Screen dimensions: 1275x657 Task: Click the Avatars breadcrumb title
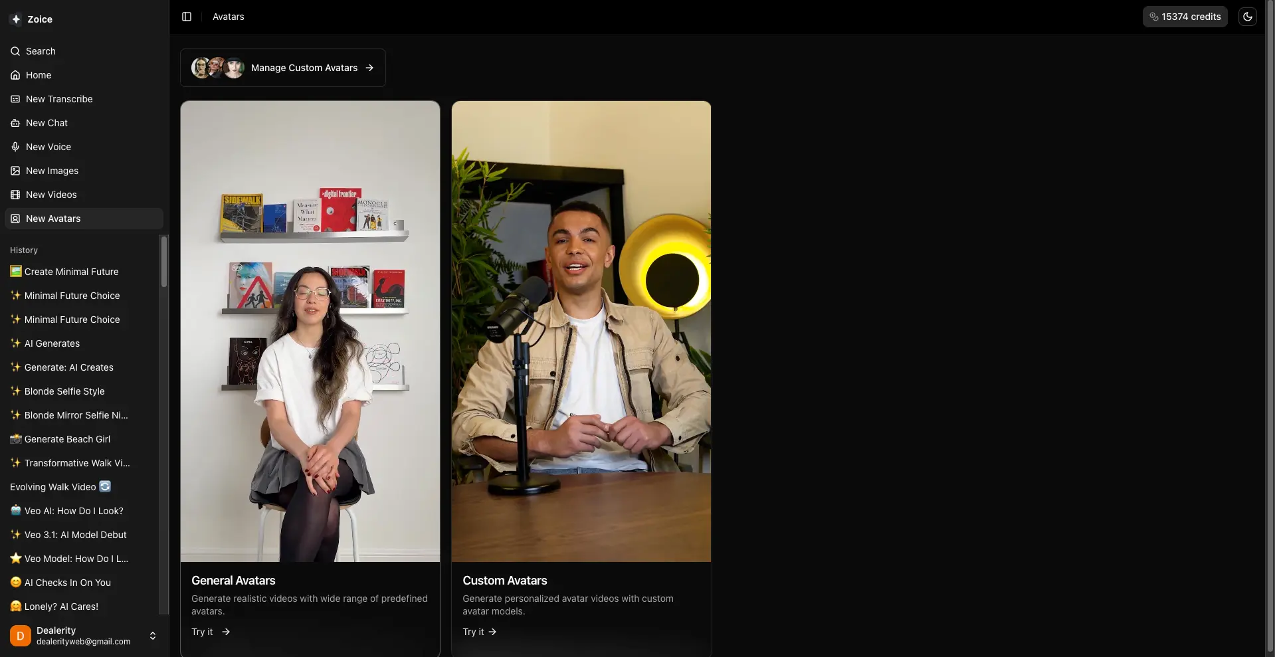pos(229,17)
